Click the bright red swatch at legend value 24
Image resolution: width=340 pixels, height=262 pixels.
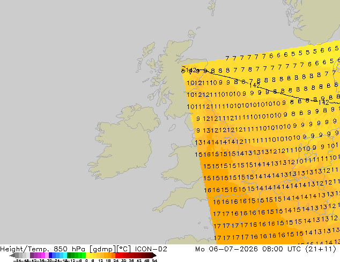tap(117, 255)
